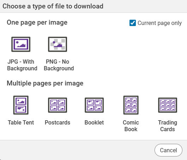
Task: Click the 'Trading Cards' text label
Action: (168, 126)
